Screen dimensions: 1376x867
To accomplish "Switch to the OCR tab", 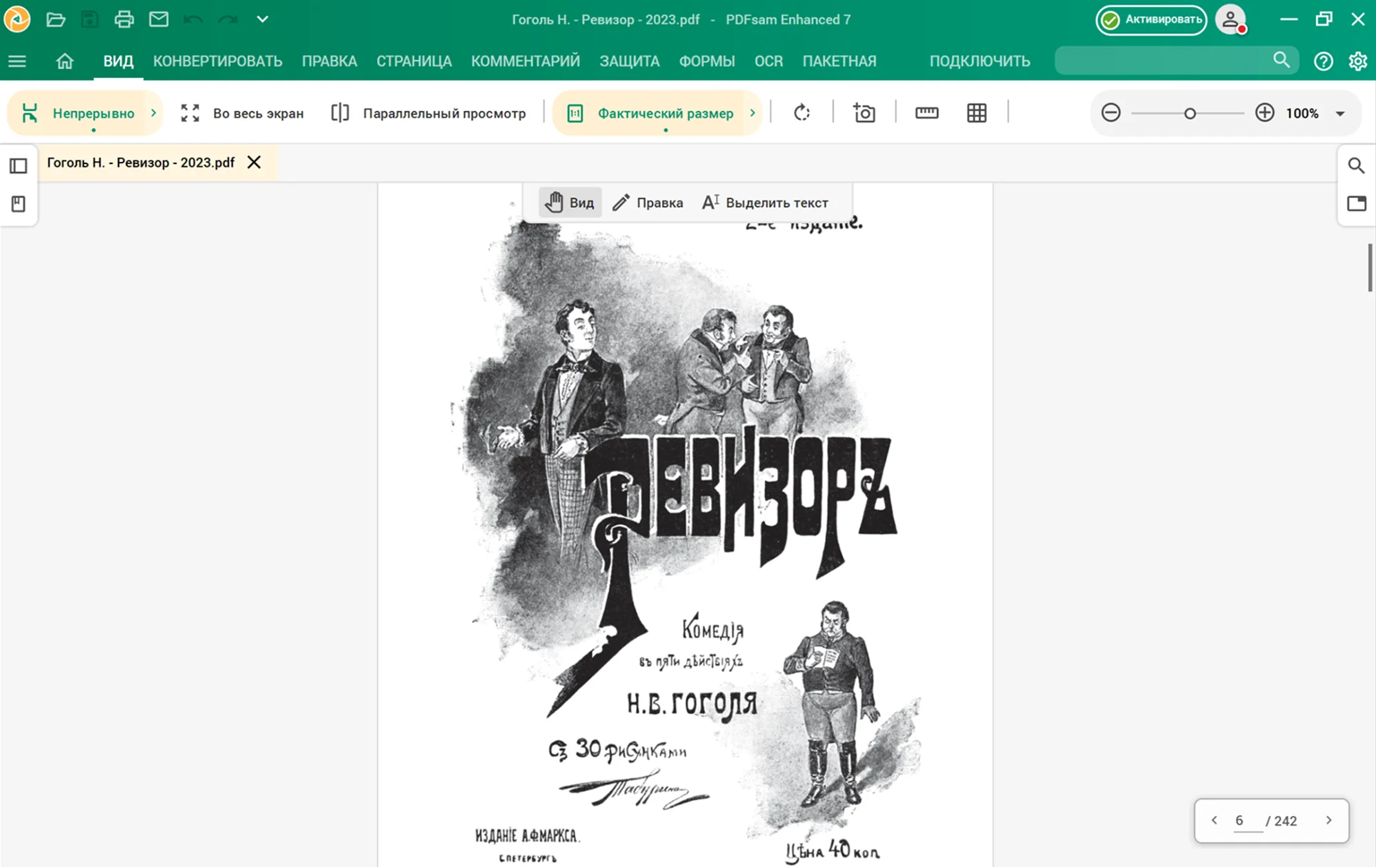I will 768,61.
